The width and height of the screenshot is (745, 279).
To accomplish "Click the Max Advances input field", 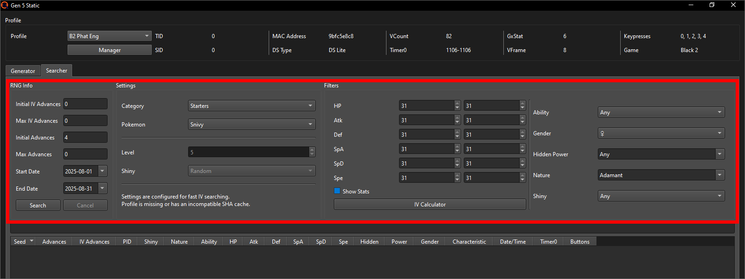I will tap(85, 154).
